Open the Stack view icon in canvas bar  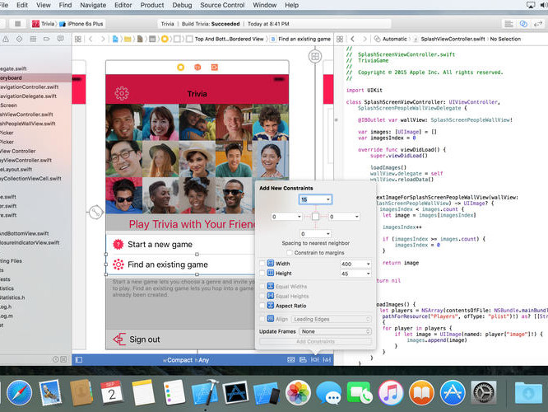[x=290, y=359]
